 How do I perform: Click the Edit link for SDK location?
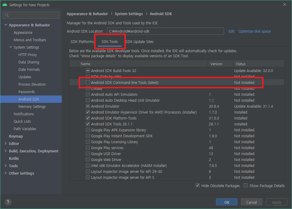(x=231, y=31)
